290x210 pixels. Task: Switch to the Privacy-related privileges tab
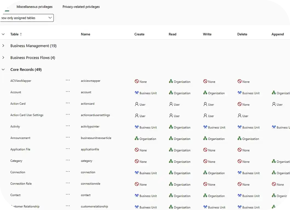[81, 7]
